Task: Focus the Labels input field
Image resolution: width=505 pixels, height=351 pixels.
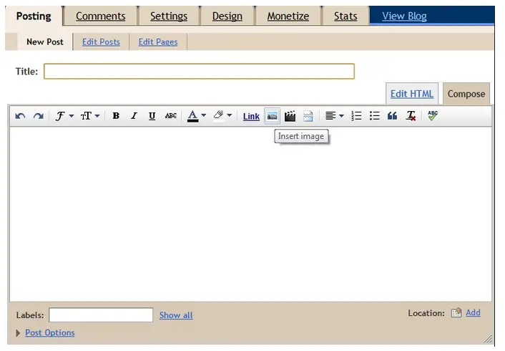Action: click(x=101, y=315)
